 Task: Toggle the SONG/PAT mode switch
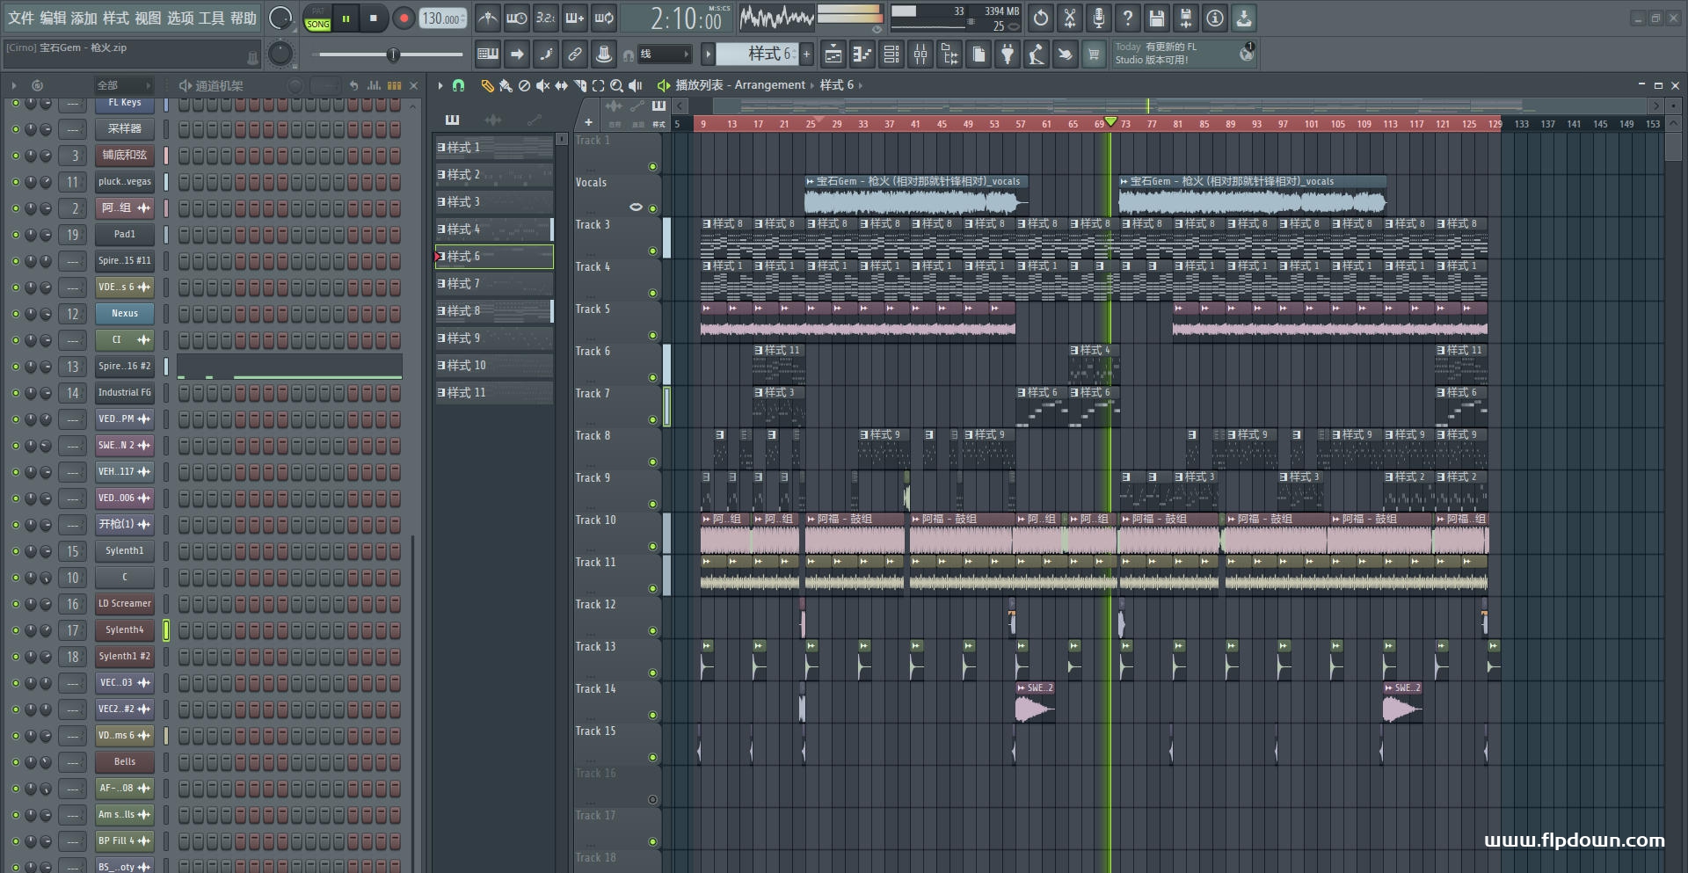(317, 18)
